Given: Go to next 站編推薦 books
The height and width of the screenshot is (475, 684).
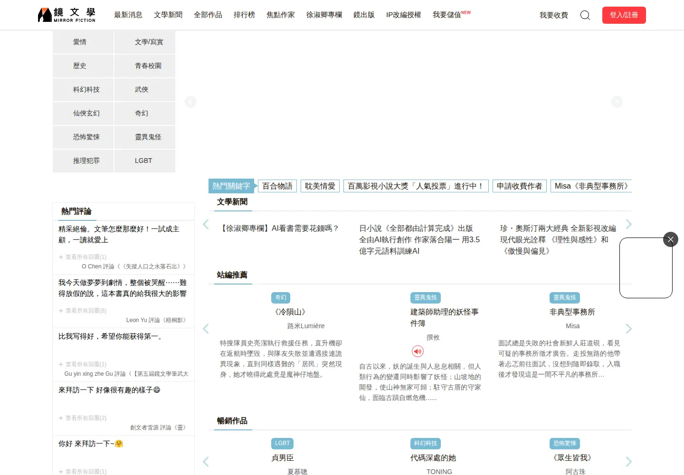Looking at the screenshot, I should [629, 329].
